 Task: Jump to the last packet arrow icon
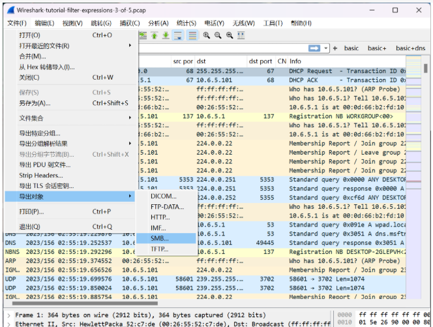166,35
